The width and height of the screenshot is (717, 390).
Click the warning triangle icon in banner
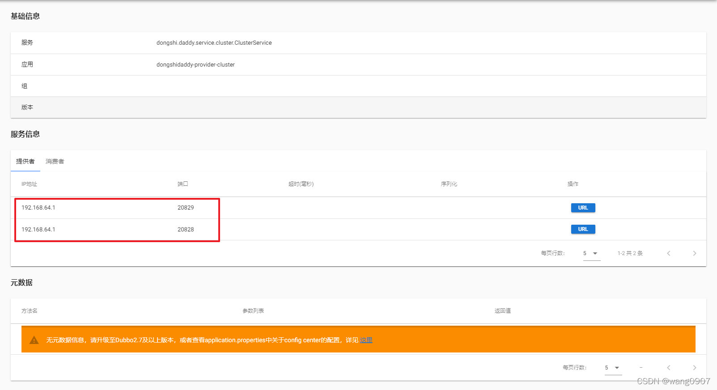(34, 340)
